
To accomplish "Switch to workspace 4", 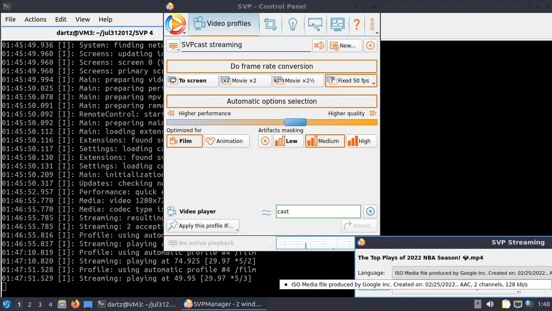I will (x=50, y=304).
